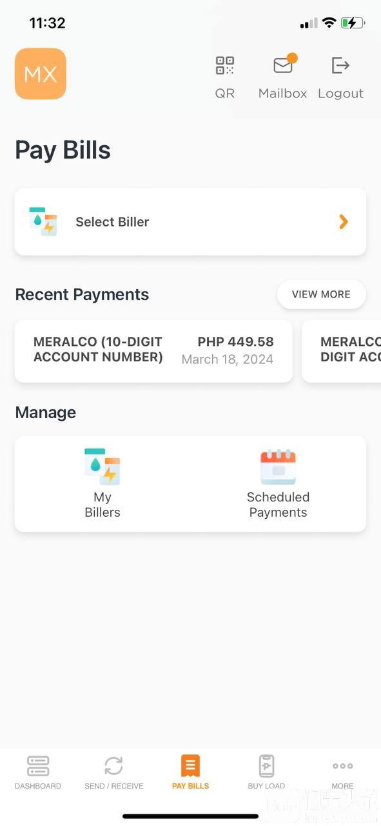Tap the My Billers label
The width and height of the screenshot is (381, 826).
[x=103, y=505]
